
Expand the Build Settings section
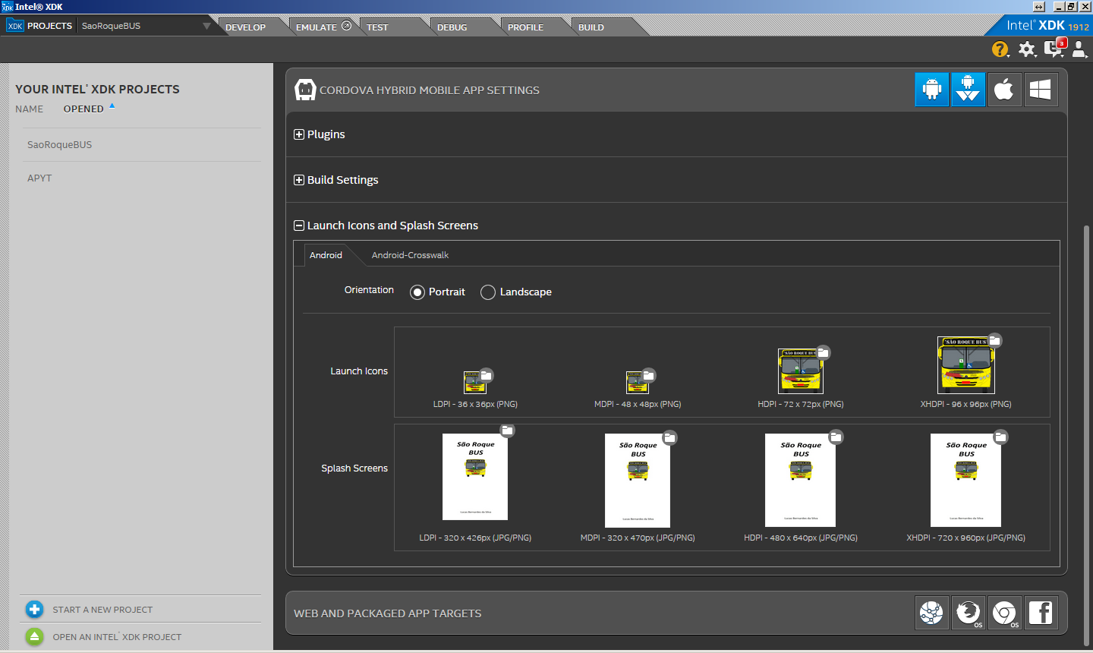click(x=299, y=180)
